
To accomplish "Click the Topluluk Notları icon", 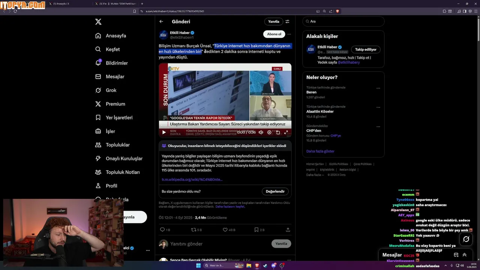I will [98, 172].
